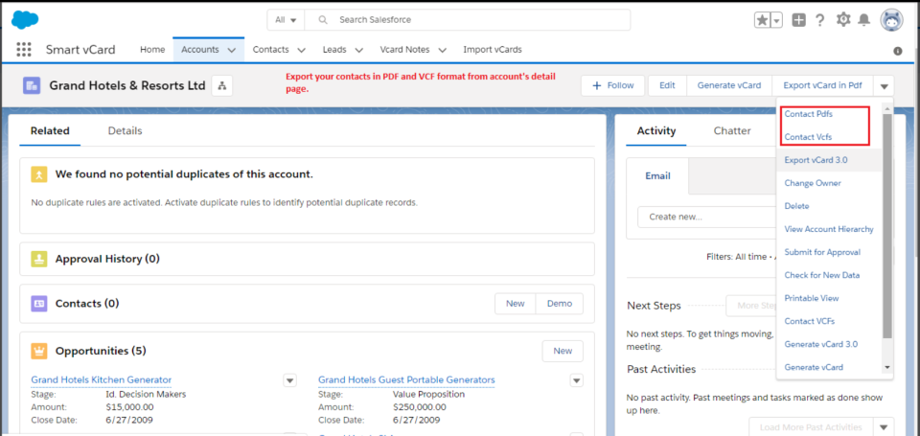Expand the Leads tab chevron

(359, 51)
